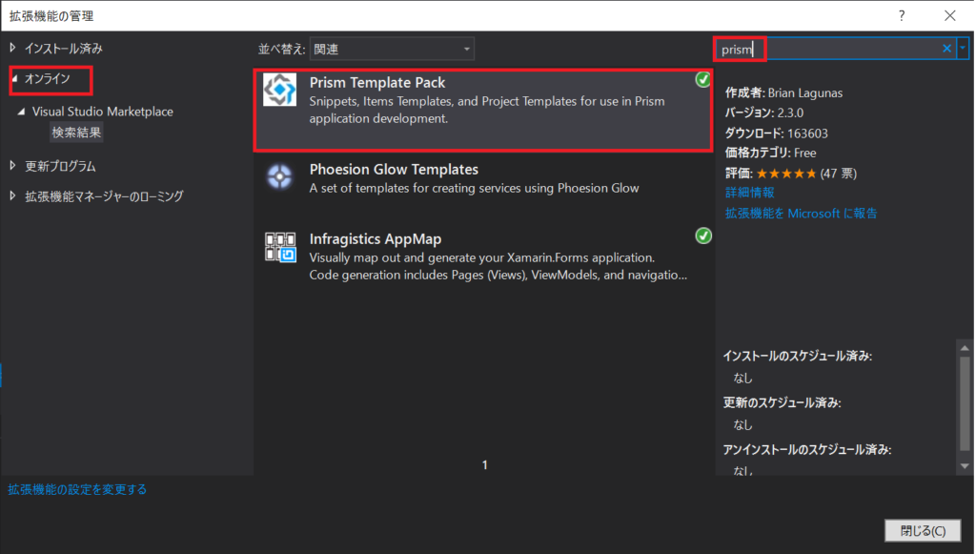976x554 pixels.
Task: Click the 更新のスケジュール済み heading
Action: [x=782, y=402]
